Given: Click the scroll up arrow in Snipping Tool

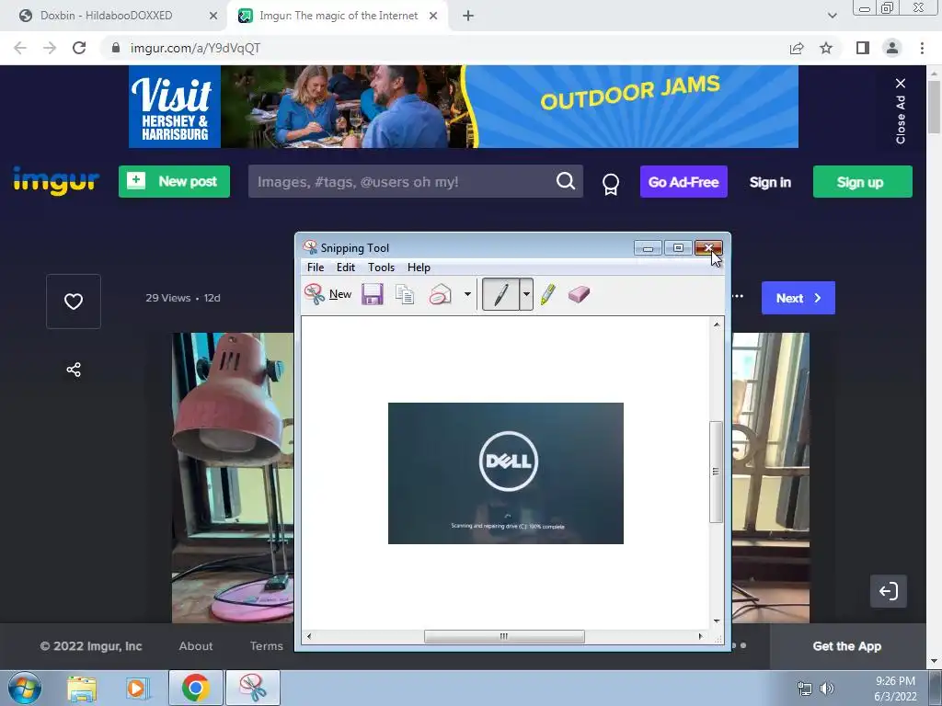Looking at the screenshot, I should 716,325.
